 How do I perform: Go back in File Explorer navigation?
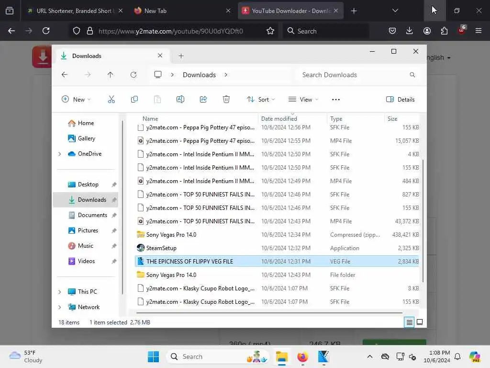pos(65,75)
